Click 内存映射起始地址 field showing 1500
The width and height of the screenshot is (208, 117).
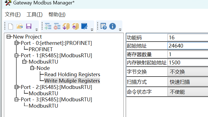(188, 62)
